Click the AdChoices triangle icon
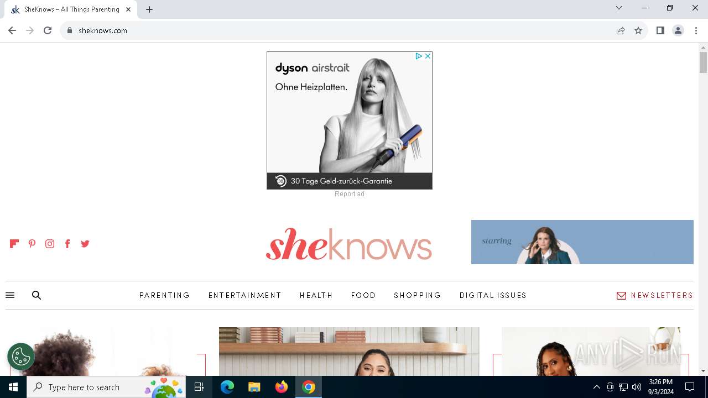This screenshot has height=398, width=708. (x=419, y=56)
